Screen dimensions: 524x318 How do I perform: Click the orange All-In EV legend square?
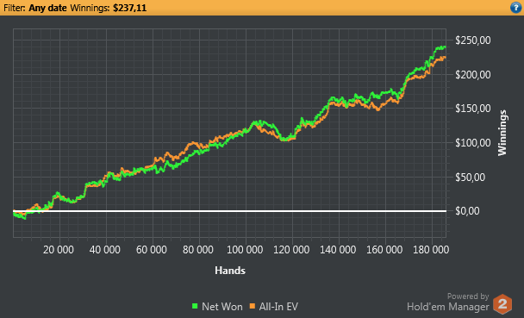point(253,306)
